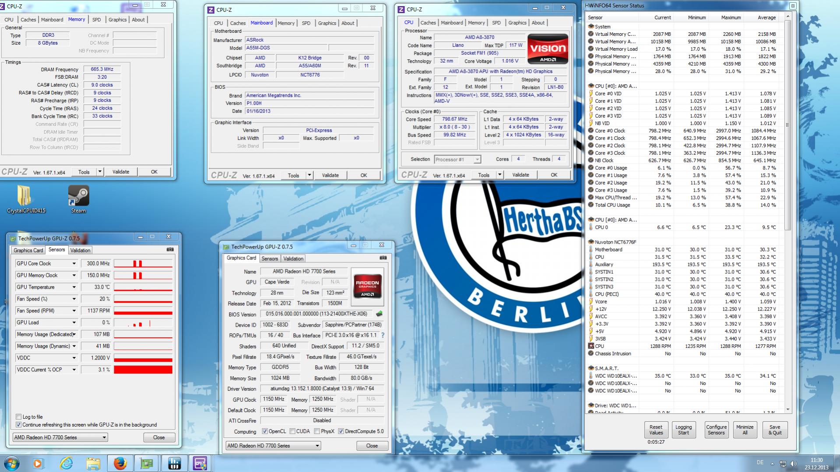Launch Steam from the desktop shortcut

point(78,199)
